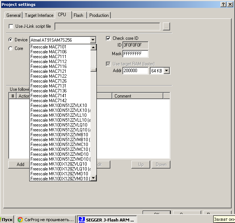Screen dimensions: 235x223
Task: Open the Пуск start menu
Action: click(x=7, y=220)
